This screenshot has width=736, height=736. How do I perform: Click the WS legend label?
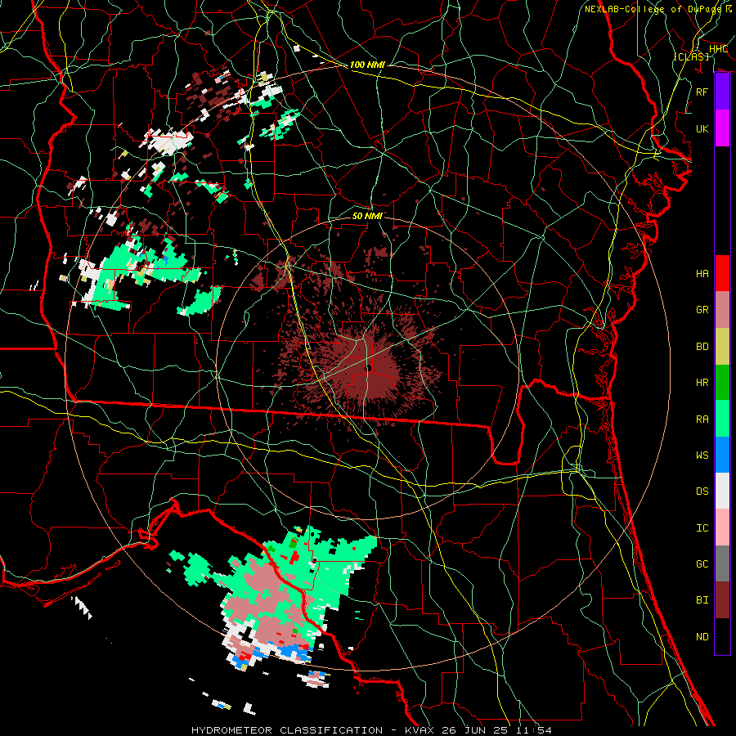(702, 455)
